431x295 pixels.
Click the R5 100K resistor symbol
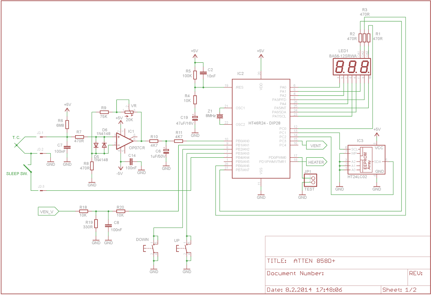pos(195,75)
